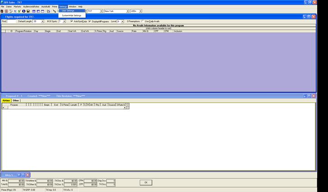Expand the Default Length dropdown
The height and width of the screenshot is (192, 328).
(x=42, y=21)
